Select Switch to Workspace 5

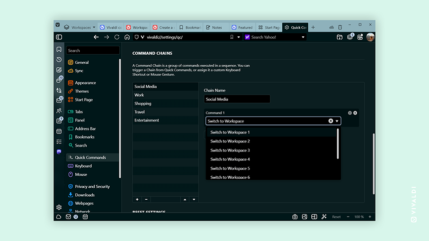click(271, 168)
